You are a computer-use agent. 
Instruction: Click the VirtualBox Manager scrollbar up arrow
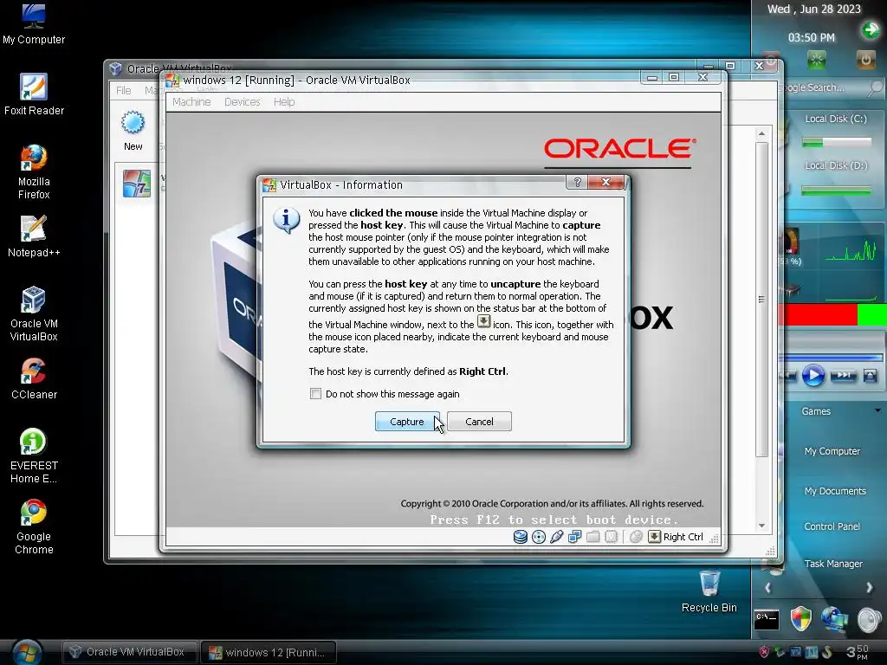(761, 133)
